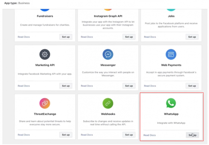Open Read Docs for Messenger
This screenshot has width=209, height=145.
coord(87,86)
